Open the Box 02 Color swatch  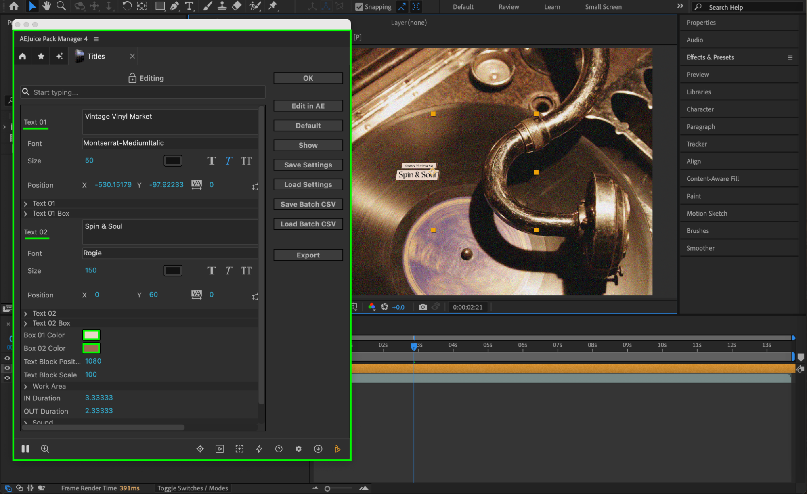91,348
